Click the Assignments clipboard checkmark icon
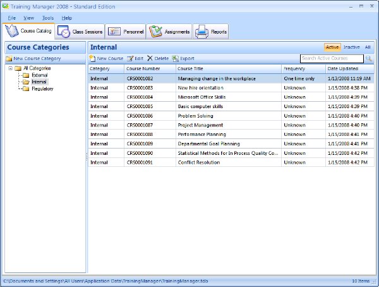The image size is (379, 287). coord(155,32)
